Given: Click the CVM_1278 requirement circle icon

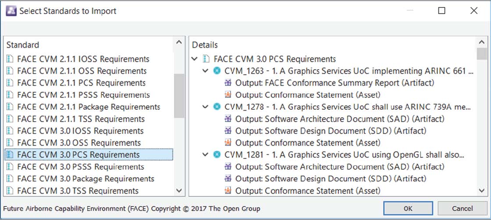Looking at the screenshot, I should 216,107.
